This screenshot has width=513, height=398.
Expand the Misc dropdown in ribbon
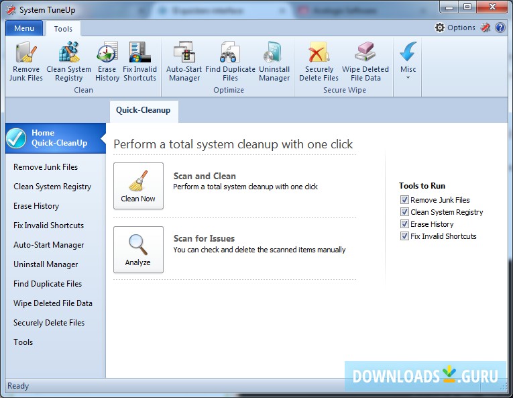point(408,61)
